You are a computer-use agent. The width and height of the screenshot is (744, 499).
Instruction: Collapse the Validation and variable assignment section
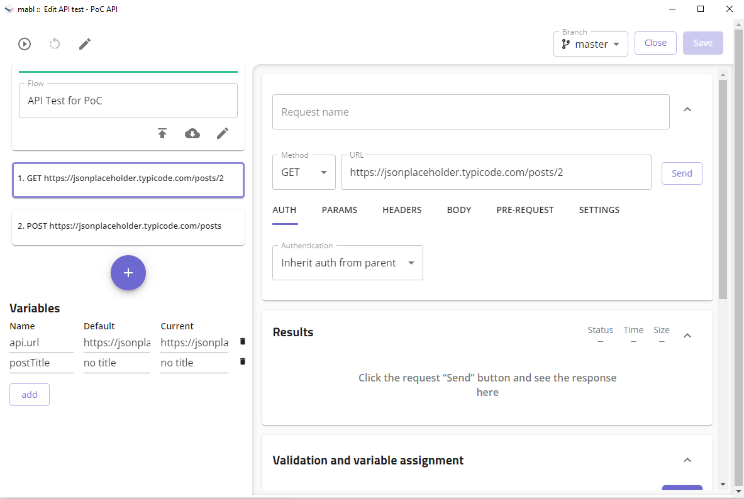687,460
